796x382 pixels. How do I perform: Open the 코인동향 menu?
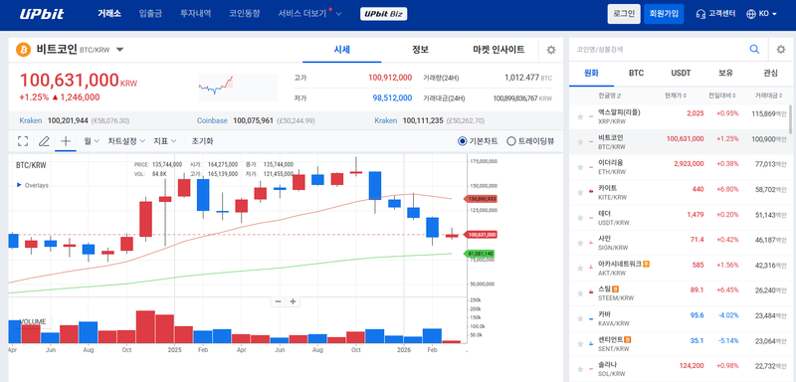click(244, 14)
